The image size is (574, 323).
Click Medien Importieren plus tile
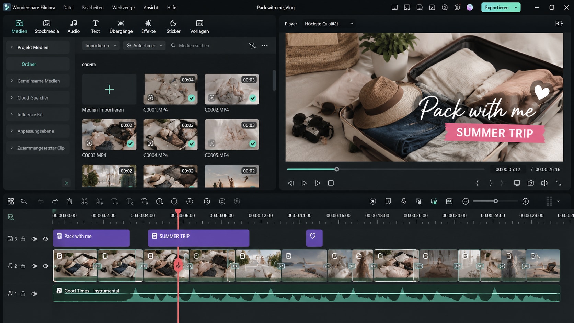click(109, 89)
